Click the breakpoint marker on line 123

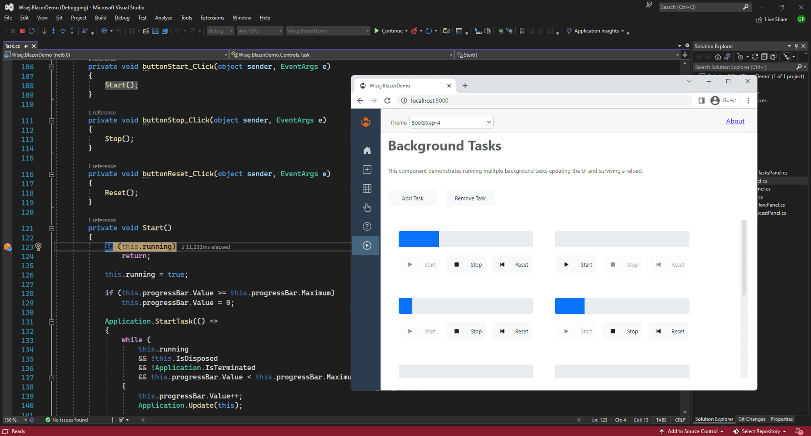click(x=7, y=247)
